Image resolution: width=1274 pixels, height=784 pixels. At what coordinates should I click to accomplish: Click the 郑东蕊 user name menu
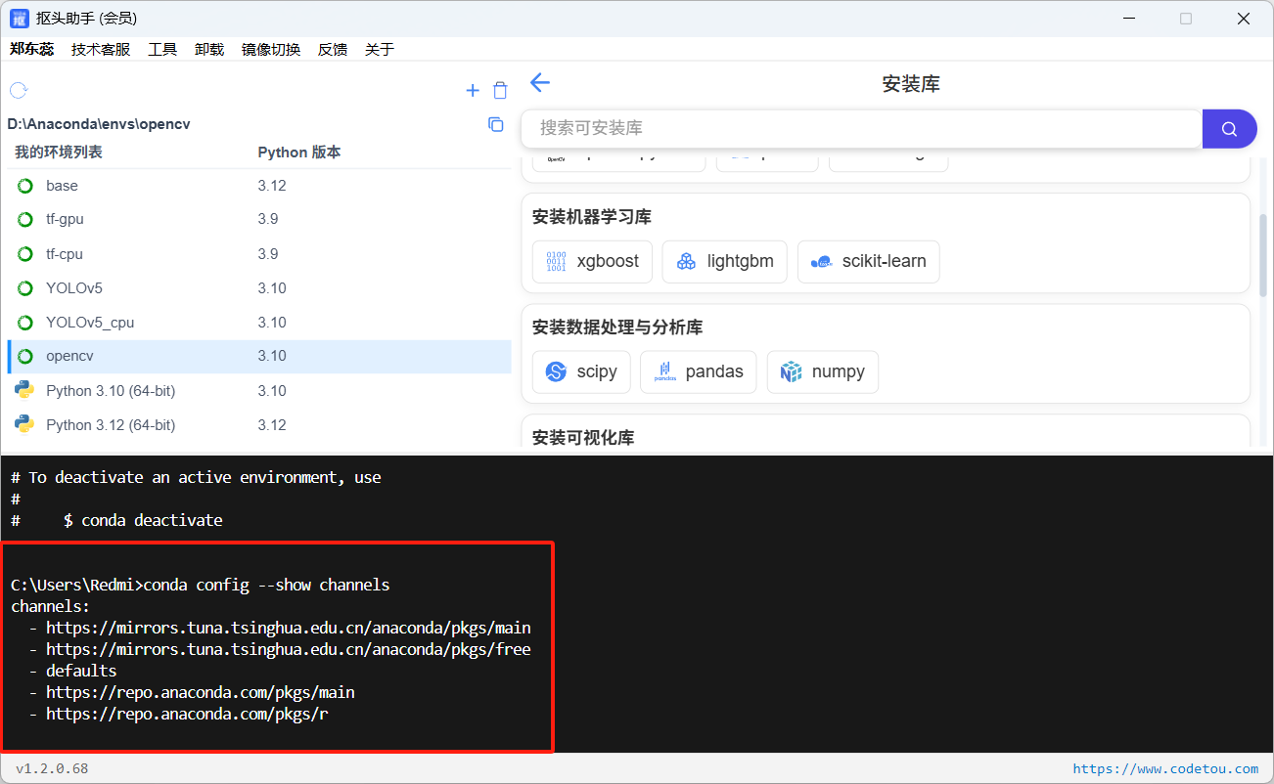click(32, 49)
